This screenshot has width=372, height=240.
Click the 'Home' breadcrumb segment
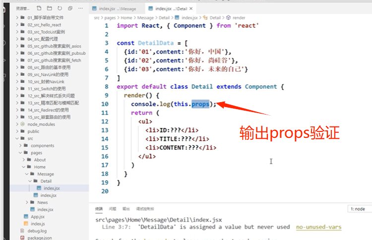pyautogui.click(x=126, y=18)
